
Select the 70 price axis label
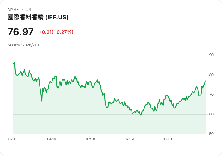(x=211, y=95)
